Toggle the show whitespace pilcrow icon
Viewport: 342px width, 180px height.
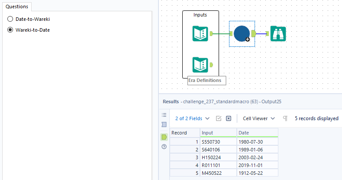point(285,118)
